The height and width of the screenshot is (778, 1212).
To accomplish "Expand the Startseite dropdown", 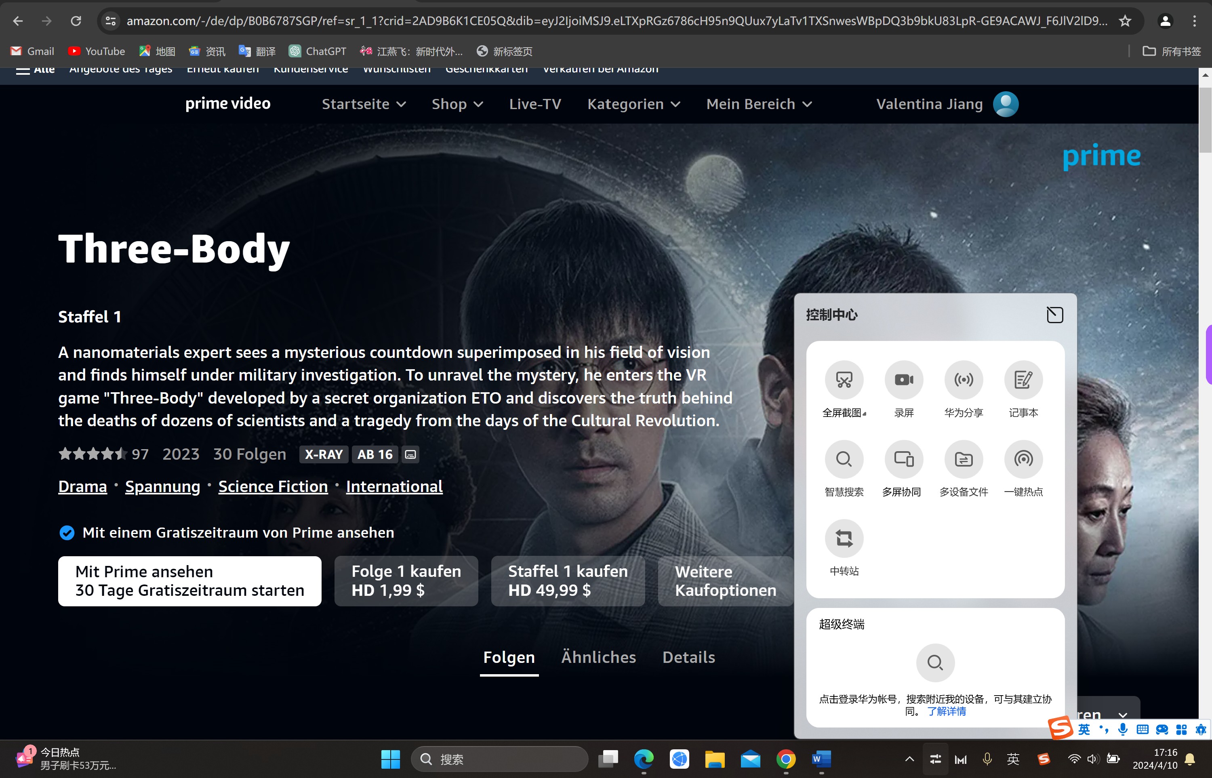I will [364, 104].
